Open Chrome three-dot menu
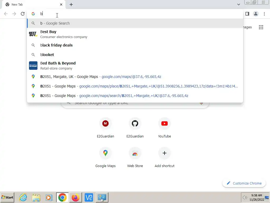The height and width of the screenshot is (203, 270). tap(264, 14)
